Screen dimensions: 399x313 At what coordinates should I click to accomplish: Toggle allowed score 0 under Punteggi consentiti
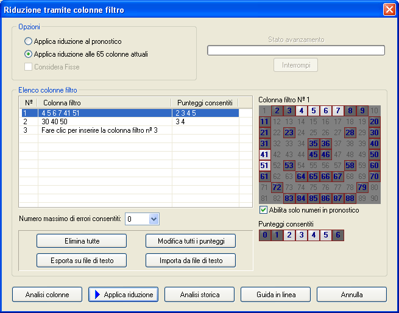[x=264, y=235]
